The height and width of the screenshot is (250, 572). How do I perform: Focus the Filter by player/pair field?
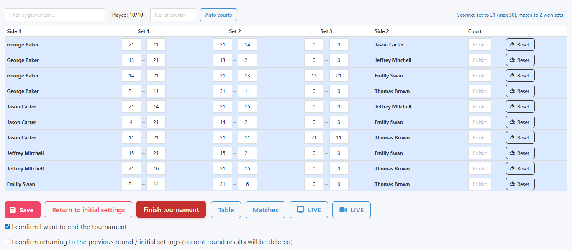tap(55, 15)
